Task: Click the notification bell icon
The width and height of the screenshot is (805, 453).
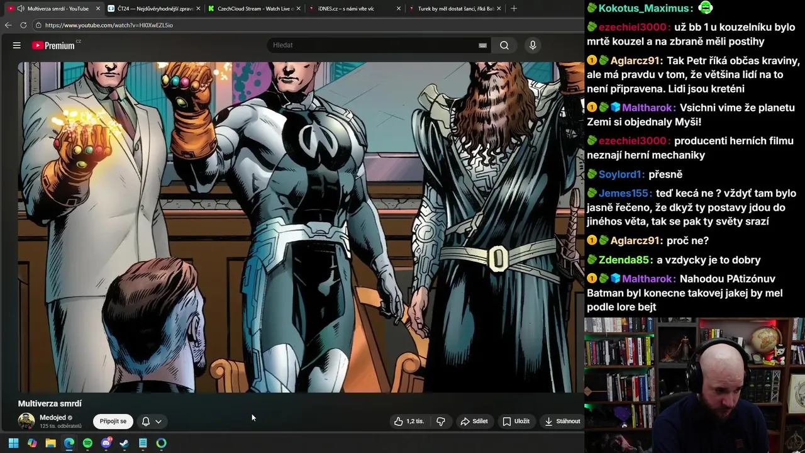Action: pyautogui.click(x=146, y=422)
